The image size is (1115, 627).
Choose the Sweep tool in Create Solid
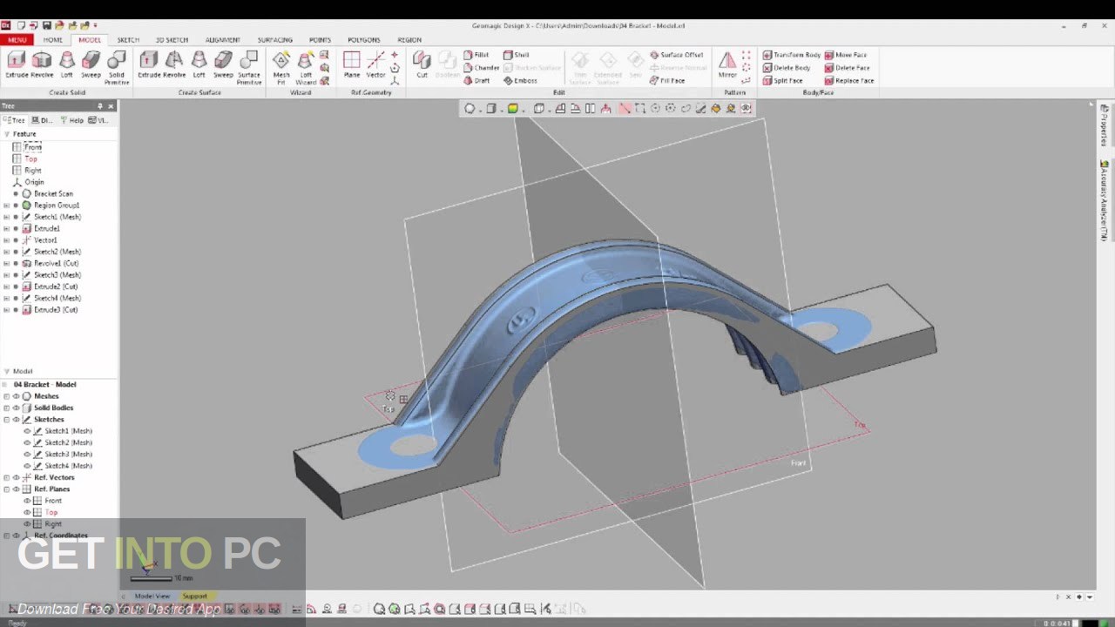click(x=91, y=64)
